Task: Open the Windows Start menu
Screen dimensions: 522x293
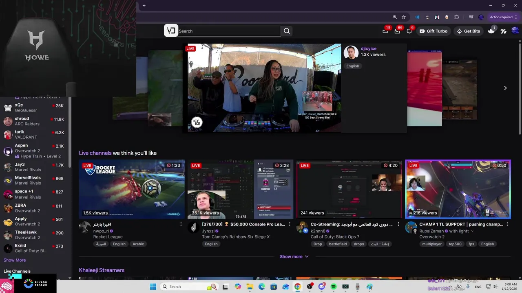Action: (153, 286)
